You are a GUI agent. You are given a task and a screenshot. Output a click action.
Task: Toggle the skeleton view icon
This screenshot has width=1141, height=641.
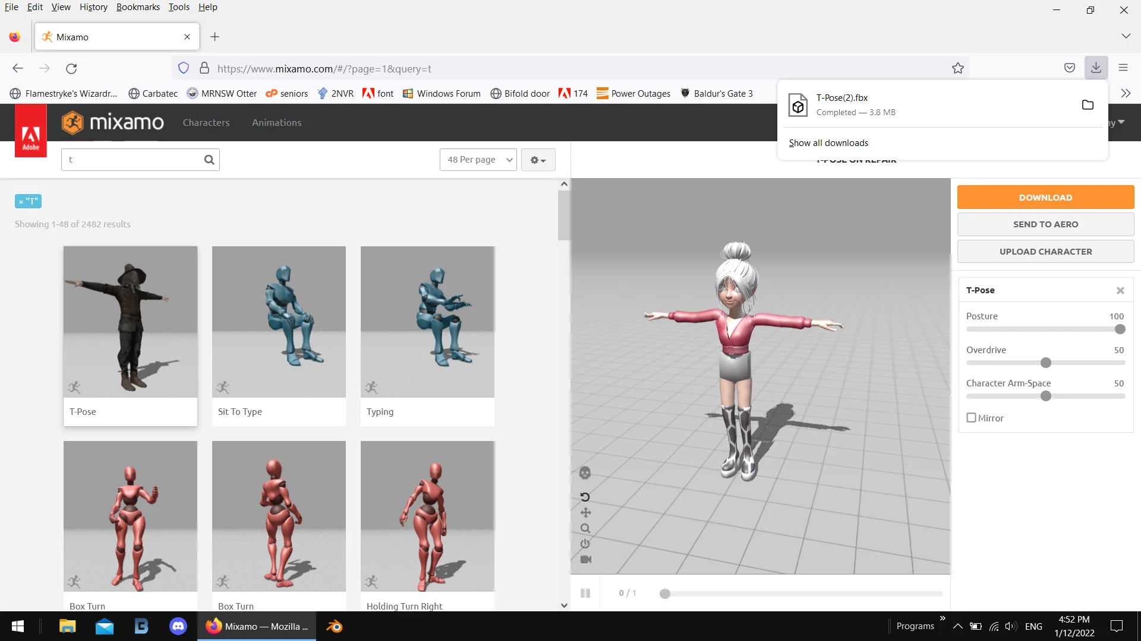585,473
